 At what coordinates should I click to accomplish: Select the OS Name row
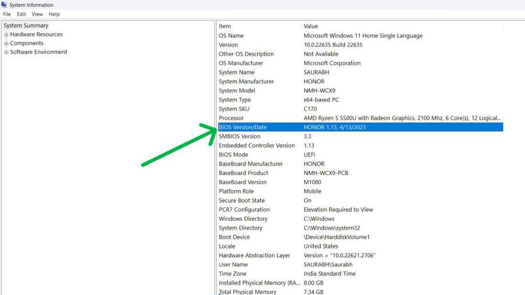pyautogui.click(x=360, y=35)
